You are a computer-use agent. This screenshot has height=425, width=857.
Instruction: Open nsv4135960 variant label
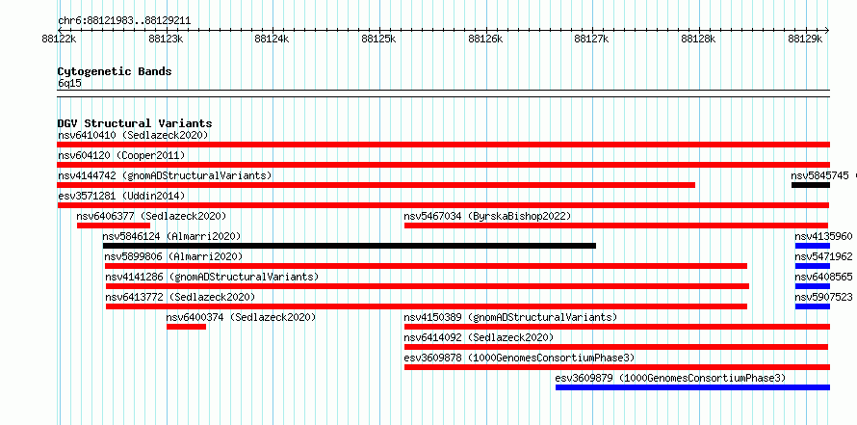[823, 236]
